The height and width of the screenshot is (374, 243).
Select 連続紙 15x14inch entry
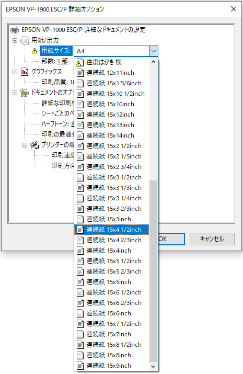click(x=111, y=135)
